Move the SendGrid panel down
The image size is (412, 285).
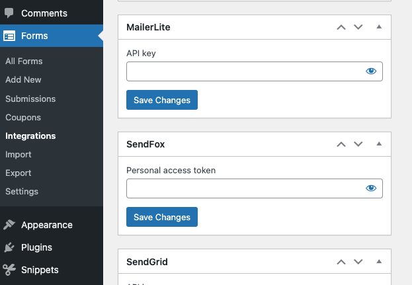click(358, 262)
